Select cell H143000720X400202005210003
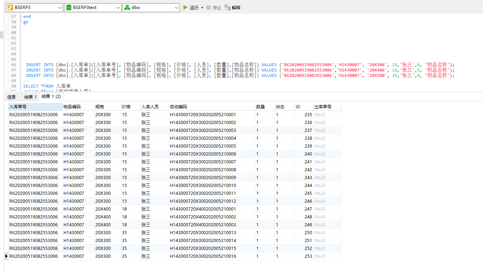The width and height of the screenshot is (483, 271). coord(212,225)
